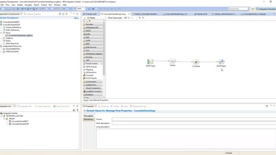Click the Short description input field

194,123
